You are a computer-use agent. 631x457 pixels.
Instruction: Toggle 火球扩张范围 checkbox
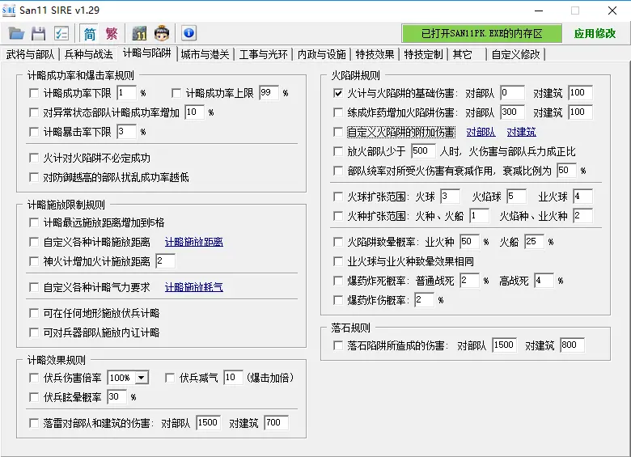coord(338,197)
